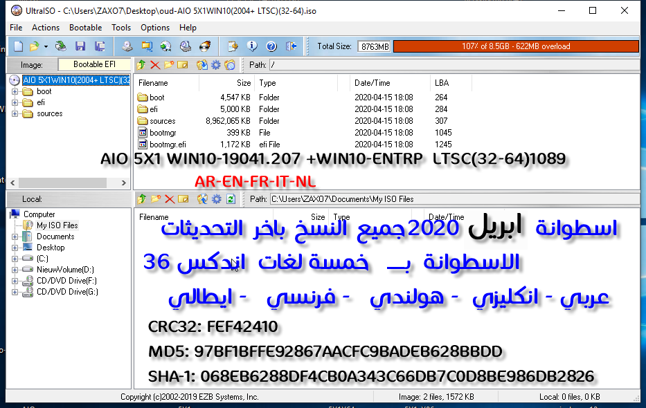This screenshot has height=408, width=646.
Task: Click the Burn CD/DVD Image icon
Action: [x=205, y=46]
